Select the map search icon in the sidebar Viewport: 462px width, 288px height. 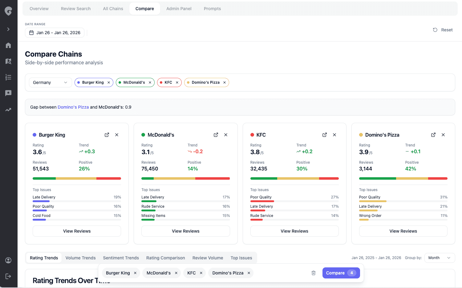tap(8, 61)
